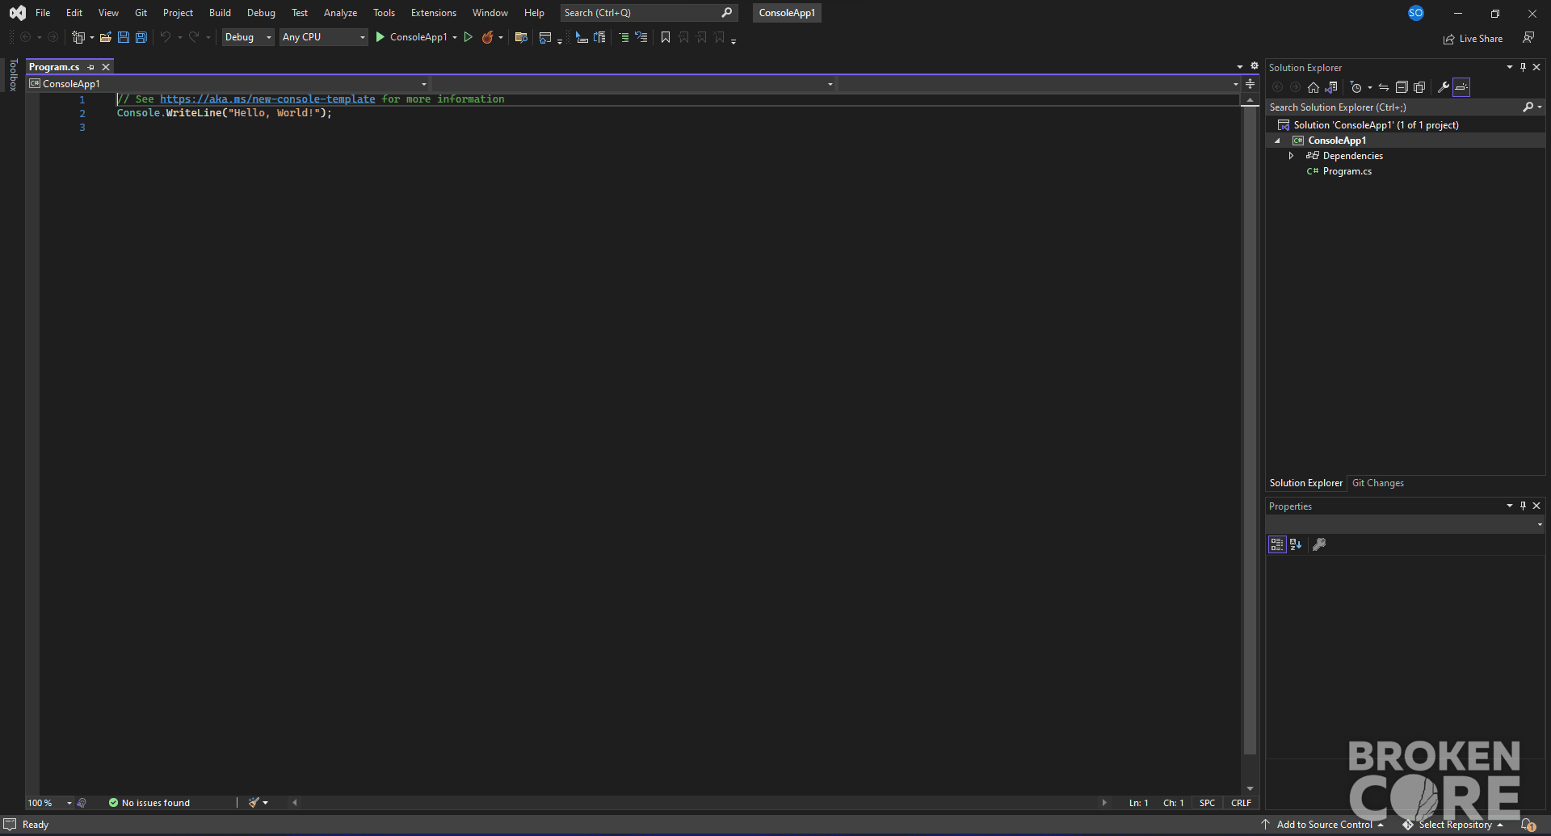Open Solution Explorer Properties wrench icon
The width and height of the screenshot is (1551, 836).
pyautogui.click(x=1444, y=87)
